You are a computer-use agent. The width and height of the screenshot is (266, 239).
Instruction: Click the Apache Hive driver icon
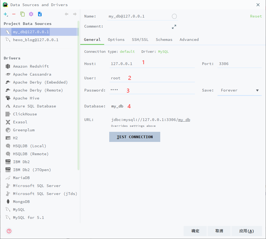point(8,98)
